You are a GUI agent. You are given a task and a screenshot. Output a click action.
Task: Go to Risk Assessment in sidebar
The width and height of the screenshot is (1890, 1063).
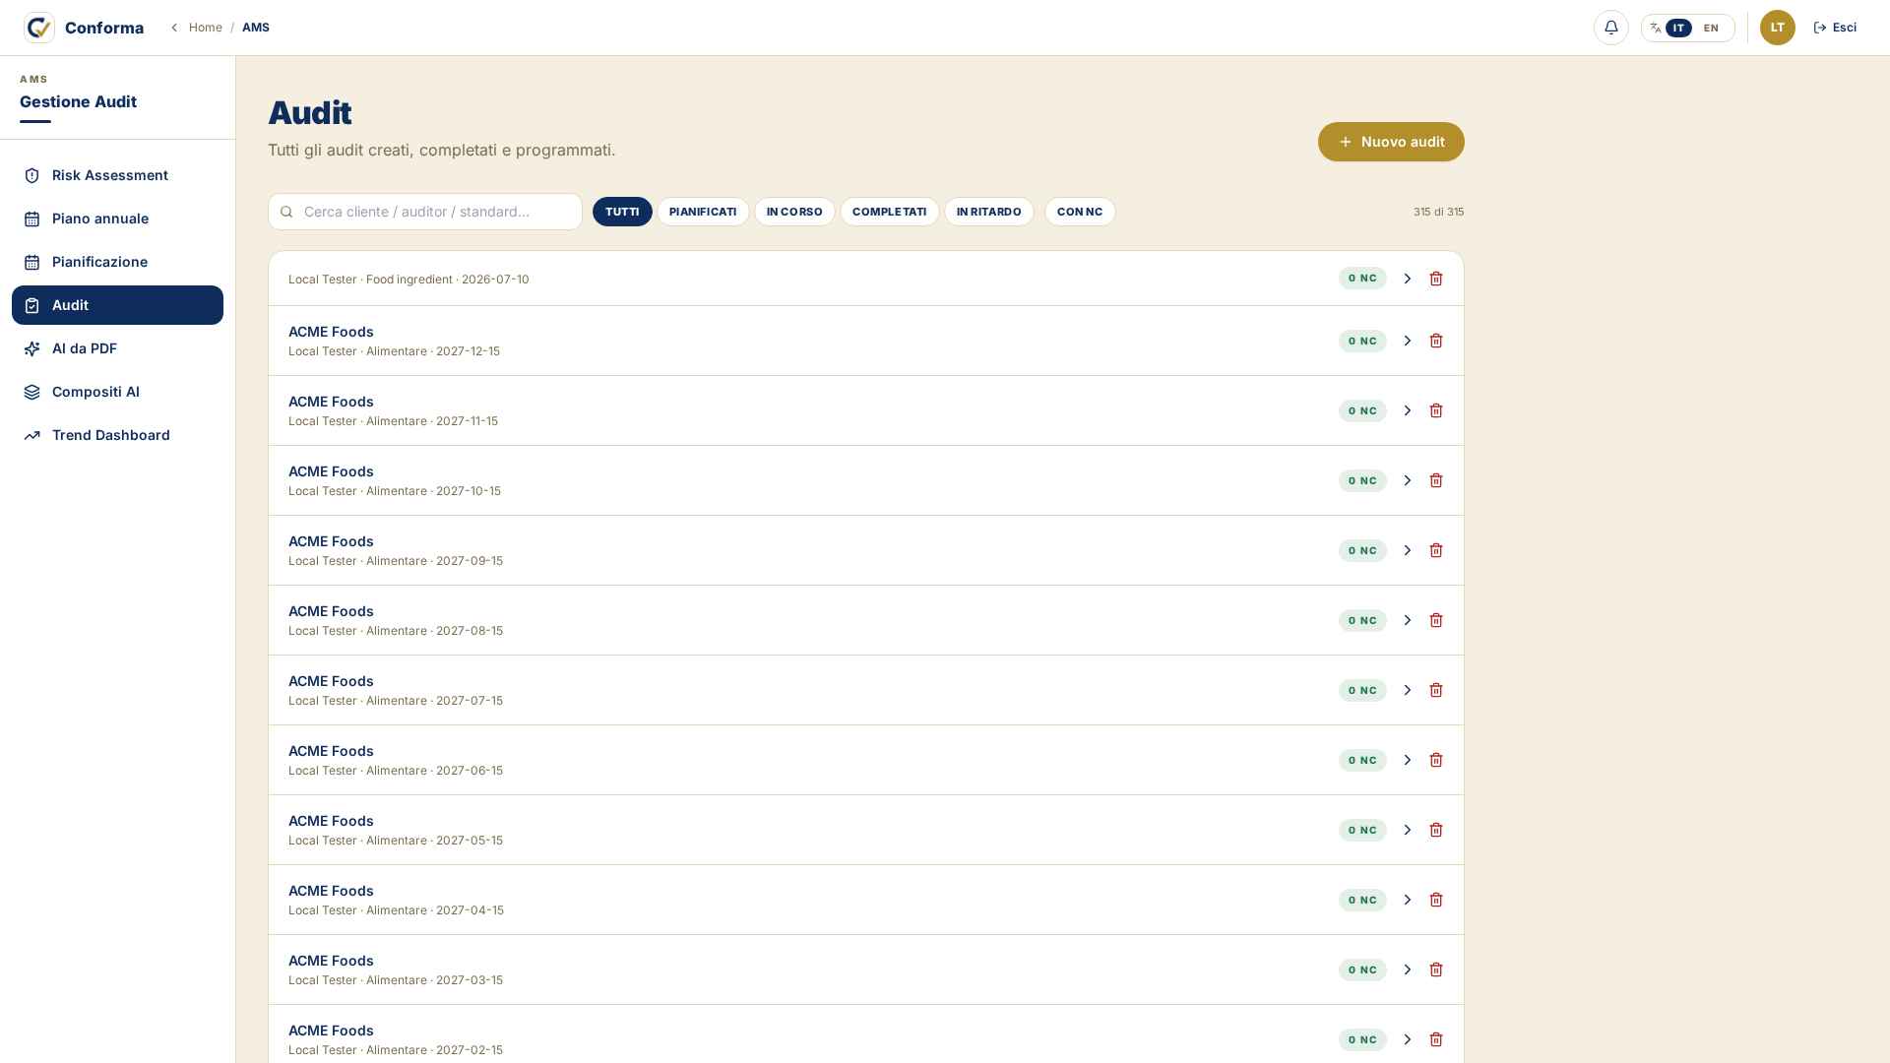pos(117,175)
